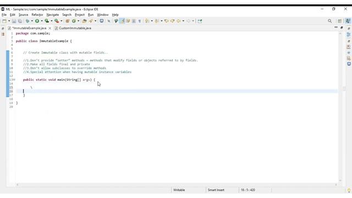Click the horizontal scrollbar left arrow
Image resolution: width=352 pixels, height=198 pixels.
pos(18,185)
